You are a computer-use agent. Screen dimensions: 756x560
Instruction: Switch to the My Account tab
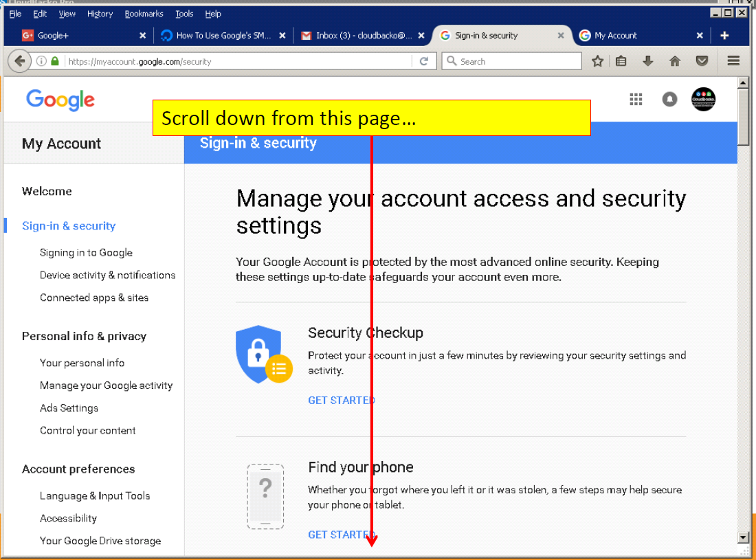click(641, 35)
